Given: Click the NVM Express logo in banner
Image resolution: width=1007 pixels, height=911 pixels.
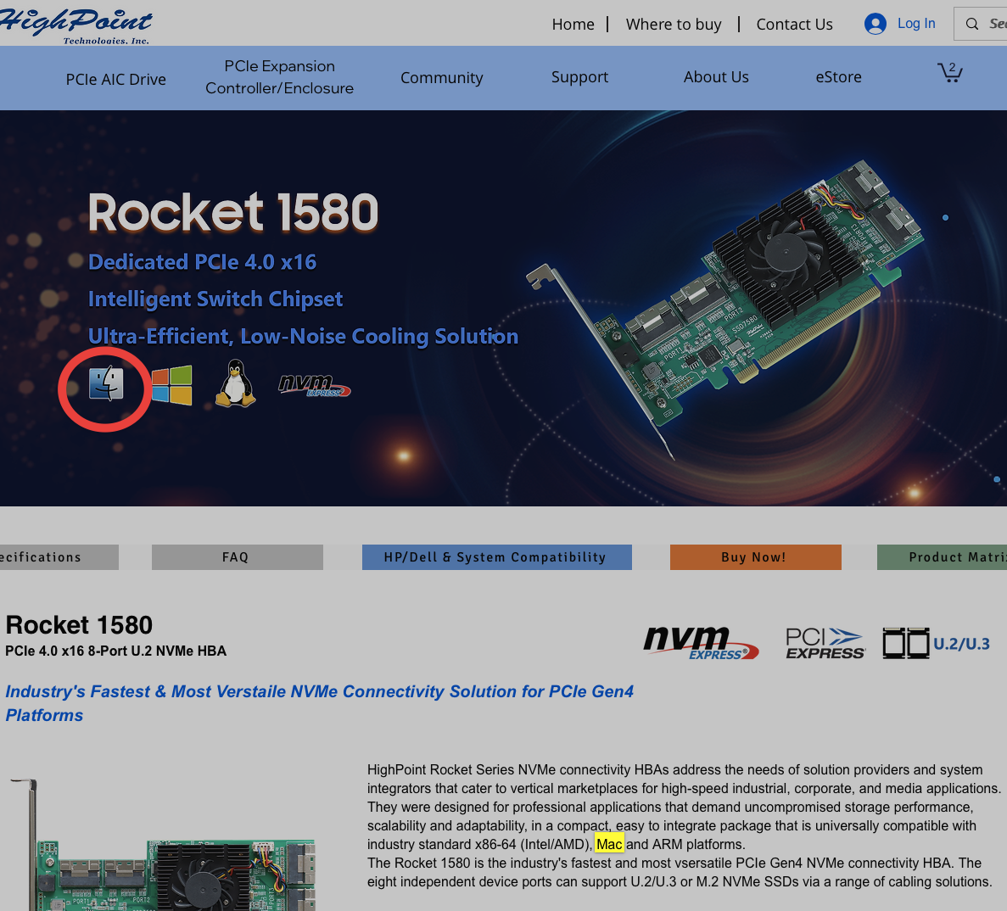Looking at the screenshot, I should (x=315, y=385).
